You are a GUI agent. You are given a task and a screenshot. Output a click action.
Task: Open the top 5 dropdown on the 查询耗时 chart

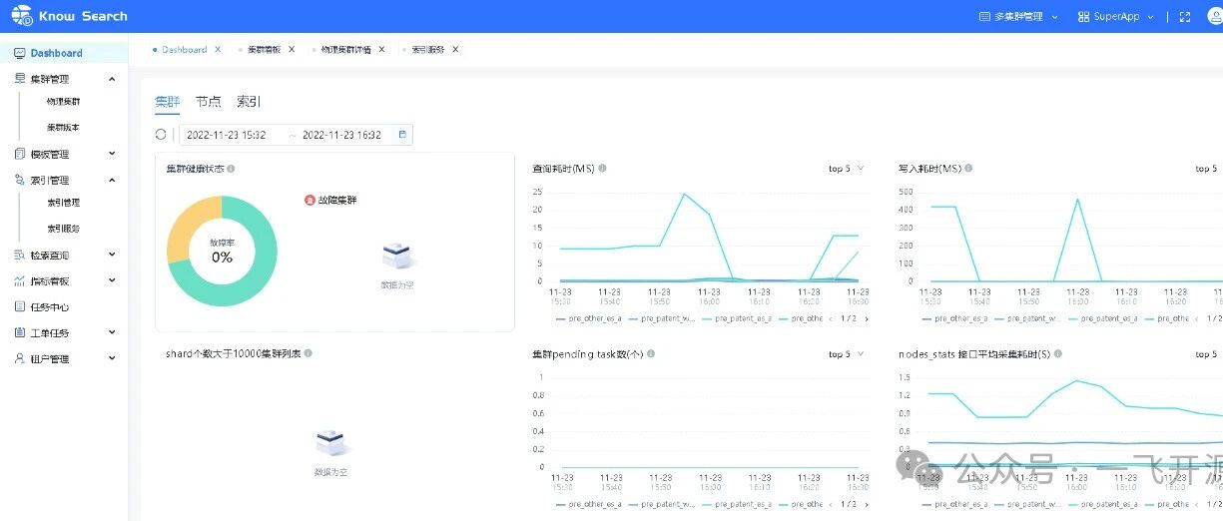(847, 169)
